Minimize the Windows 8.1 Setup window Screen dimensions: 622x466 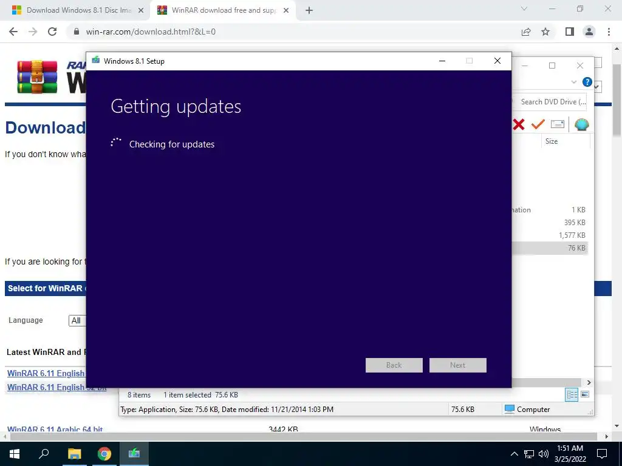(442, 61)
